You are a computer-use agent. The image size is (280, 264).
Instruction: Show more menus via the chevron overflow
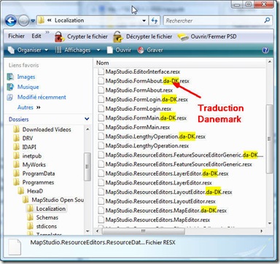coord(47,32)
